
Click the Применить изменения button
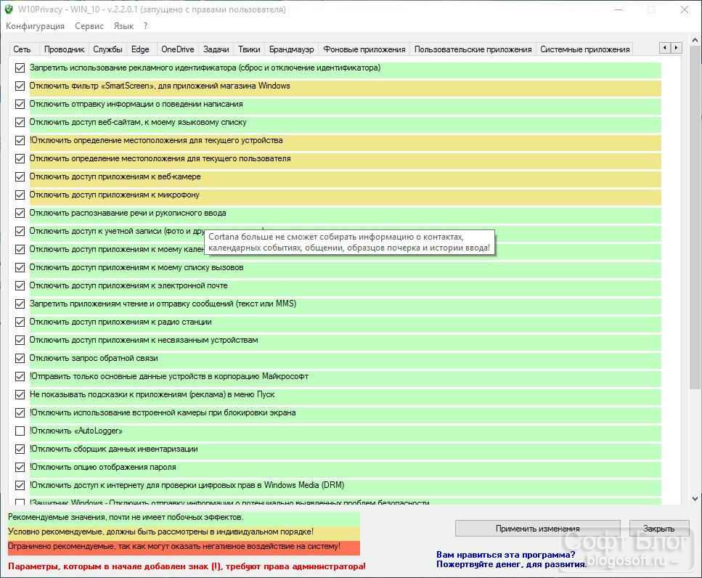click(537, 529)
